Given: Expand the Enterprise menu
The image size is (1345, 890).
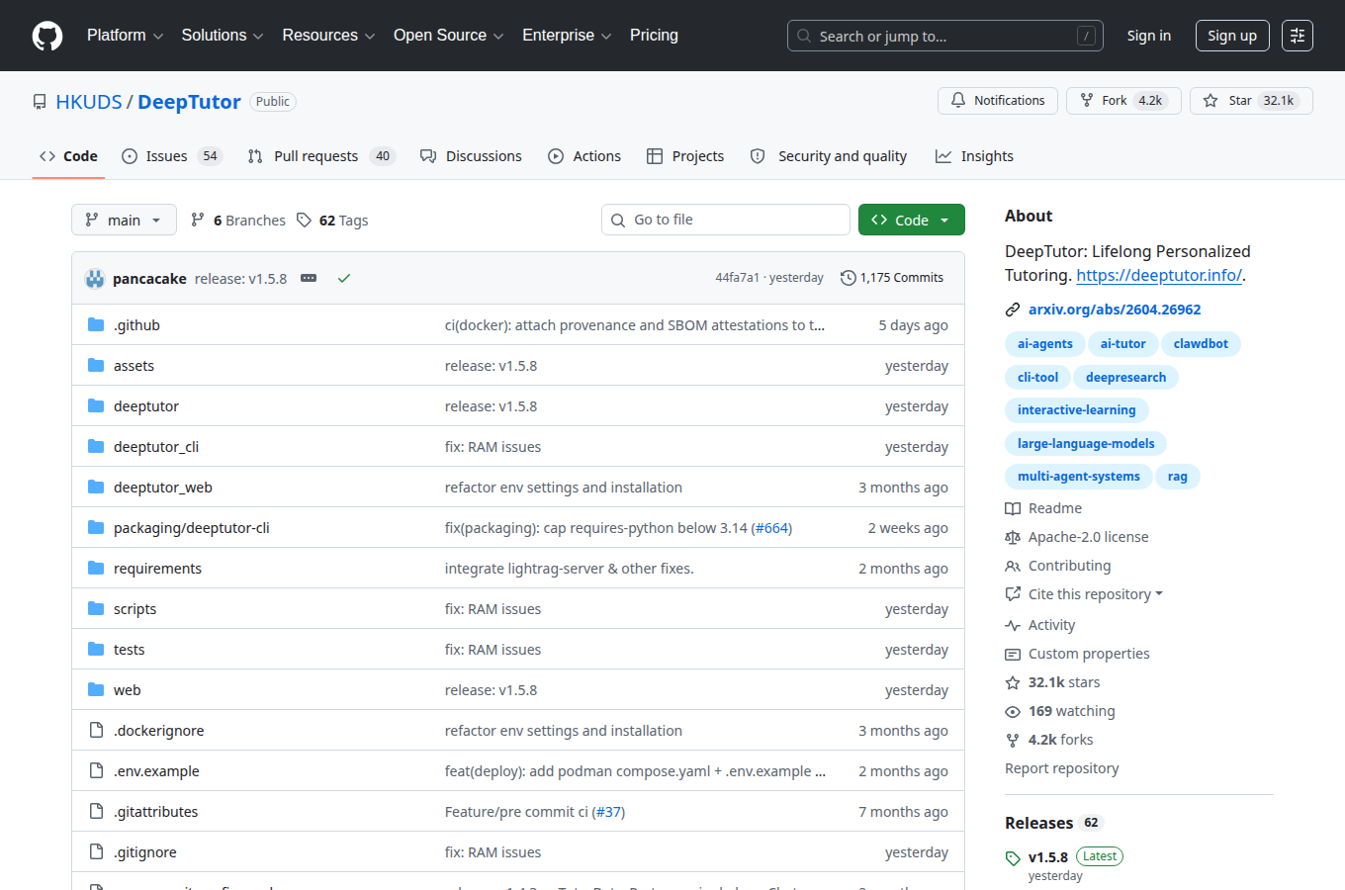Looking at the screenshot, I should click(x=567, y=36).
